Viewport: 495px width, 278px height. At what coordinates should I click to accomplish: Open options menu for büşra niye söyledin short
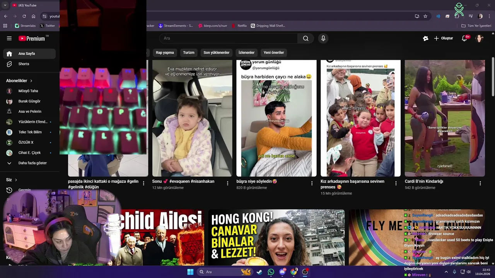(x=312, y=183)
